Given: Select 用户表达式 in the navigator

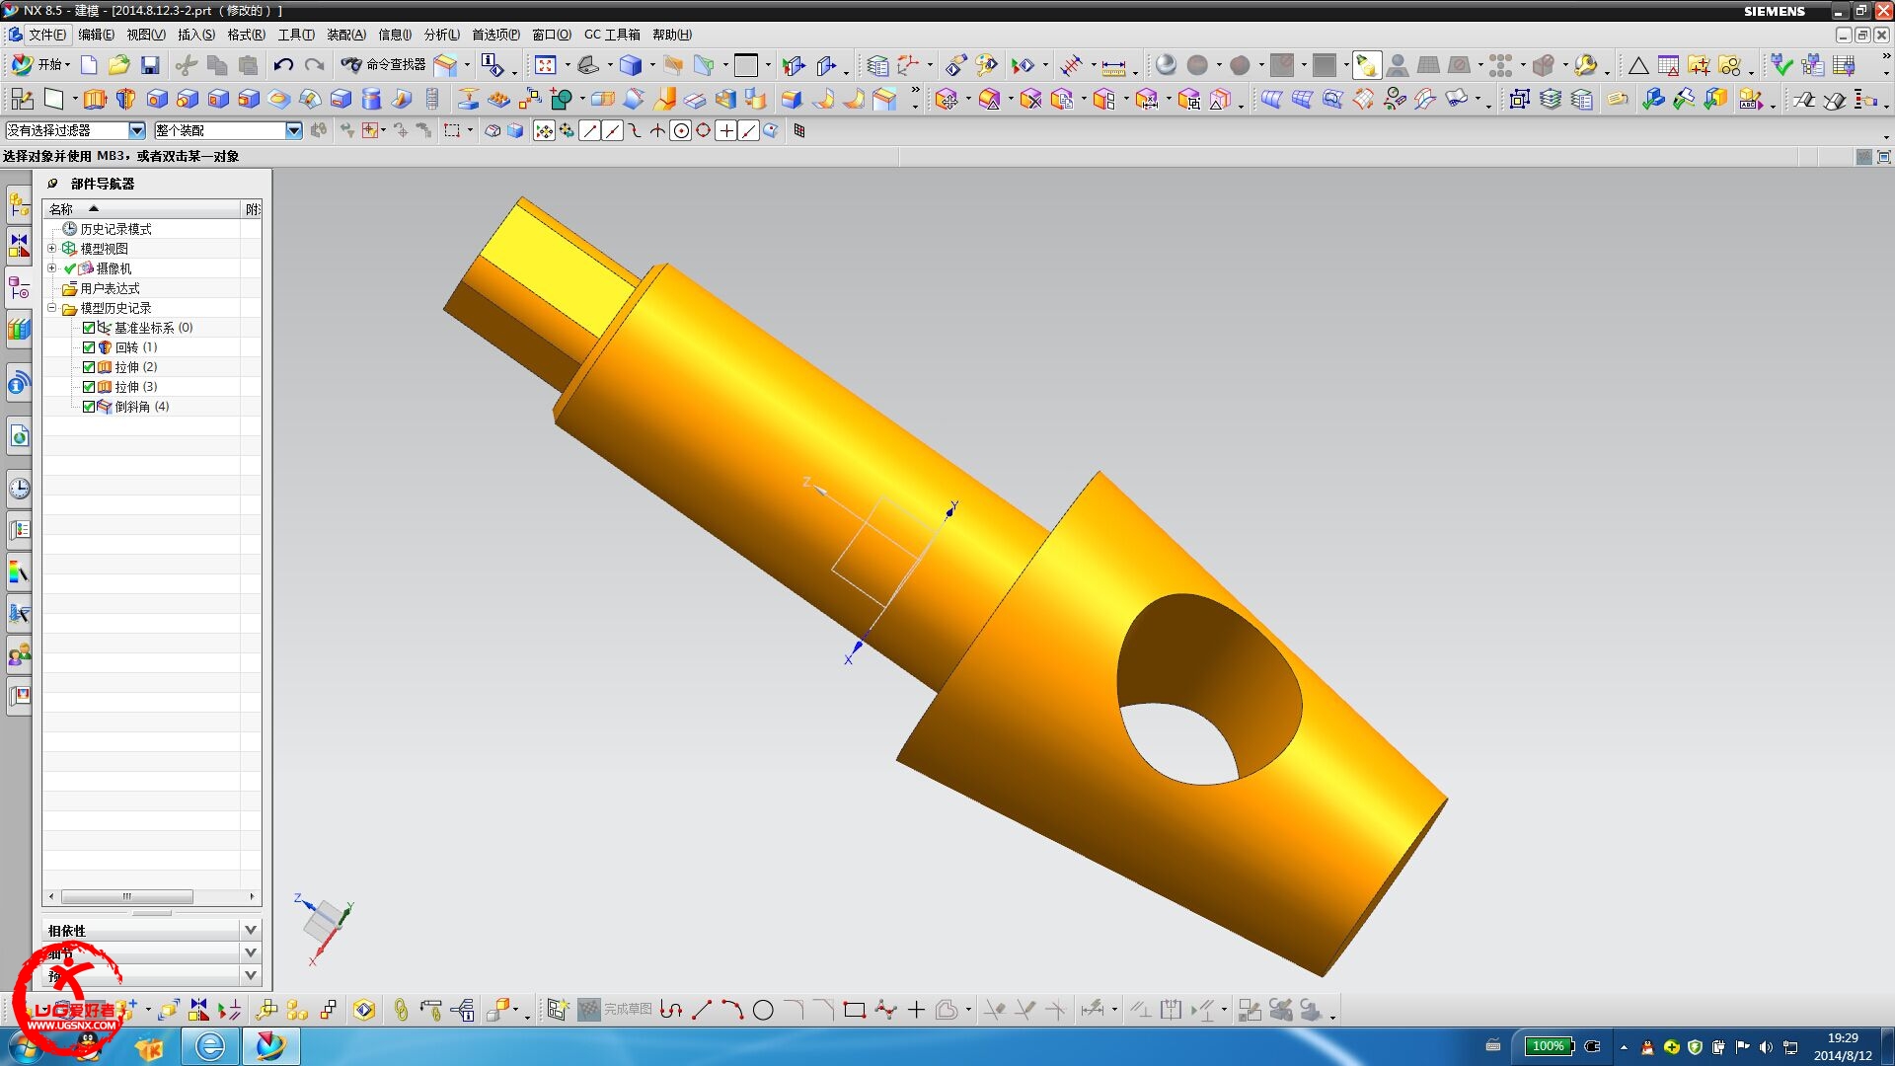Looking at the screenshot, I should click(x=110, y=288).
